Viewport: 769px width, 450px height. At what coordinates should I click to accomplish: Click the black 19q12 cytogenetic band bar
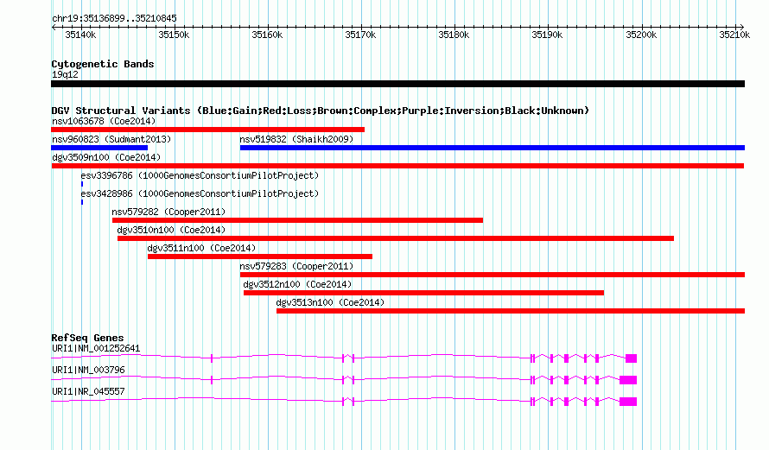(x=397, y=84)
